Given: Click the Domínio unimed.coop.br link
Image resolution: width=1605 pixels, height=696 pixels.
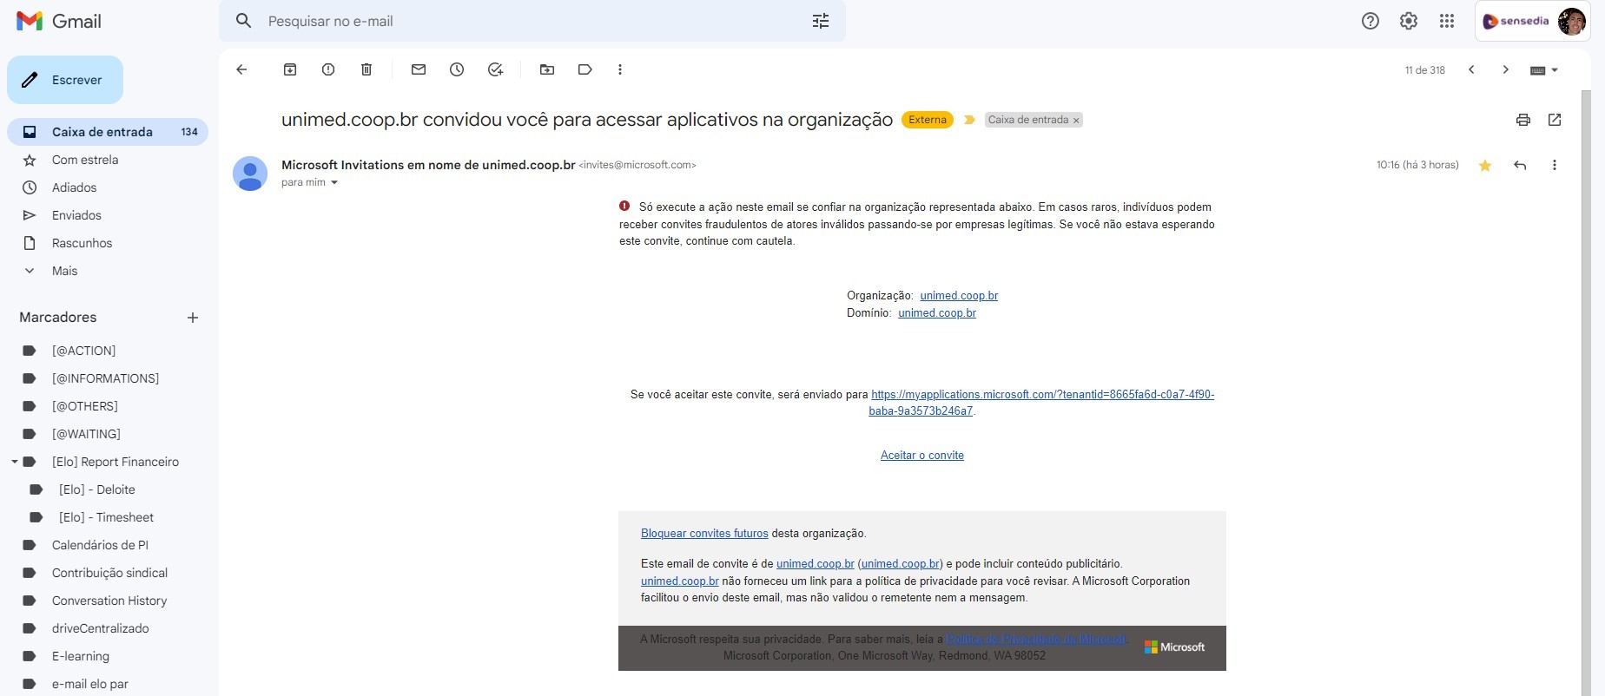Looking at the screenshot, I should point(937,313).
